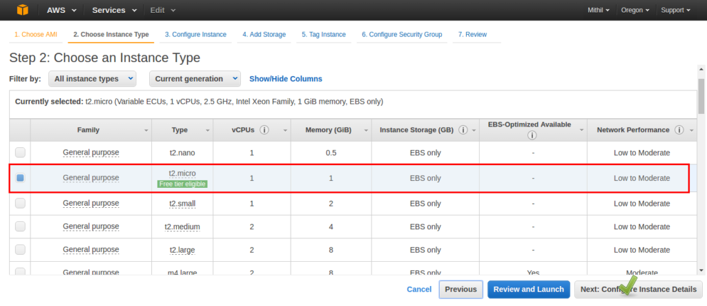Open the Oregon region selector
707x306 pixels.
[x=635, y=10]
